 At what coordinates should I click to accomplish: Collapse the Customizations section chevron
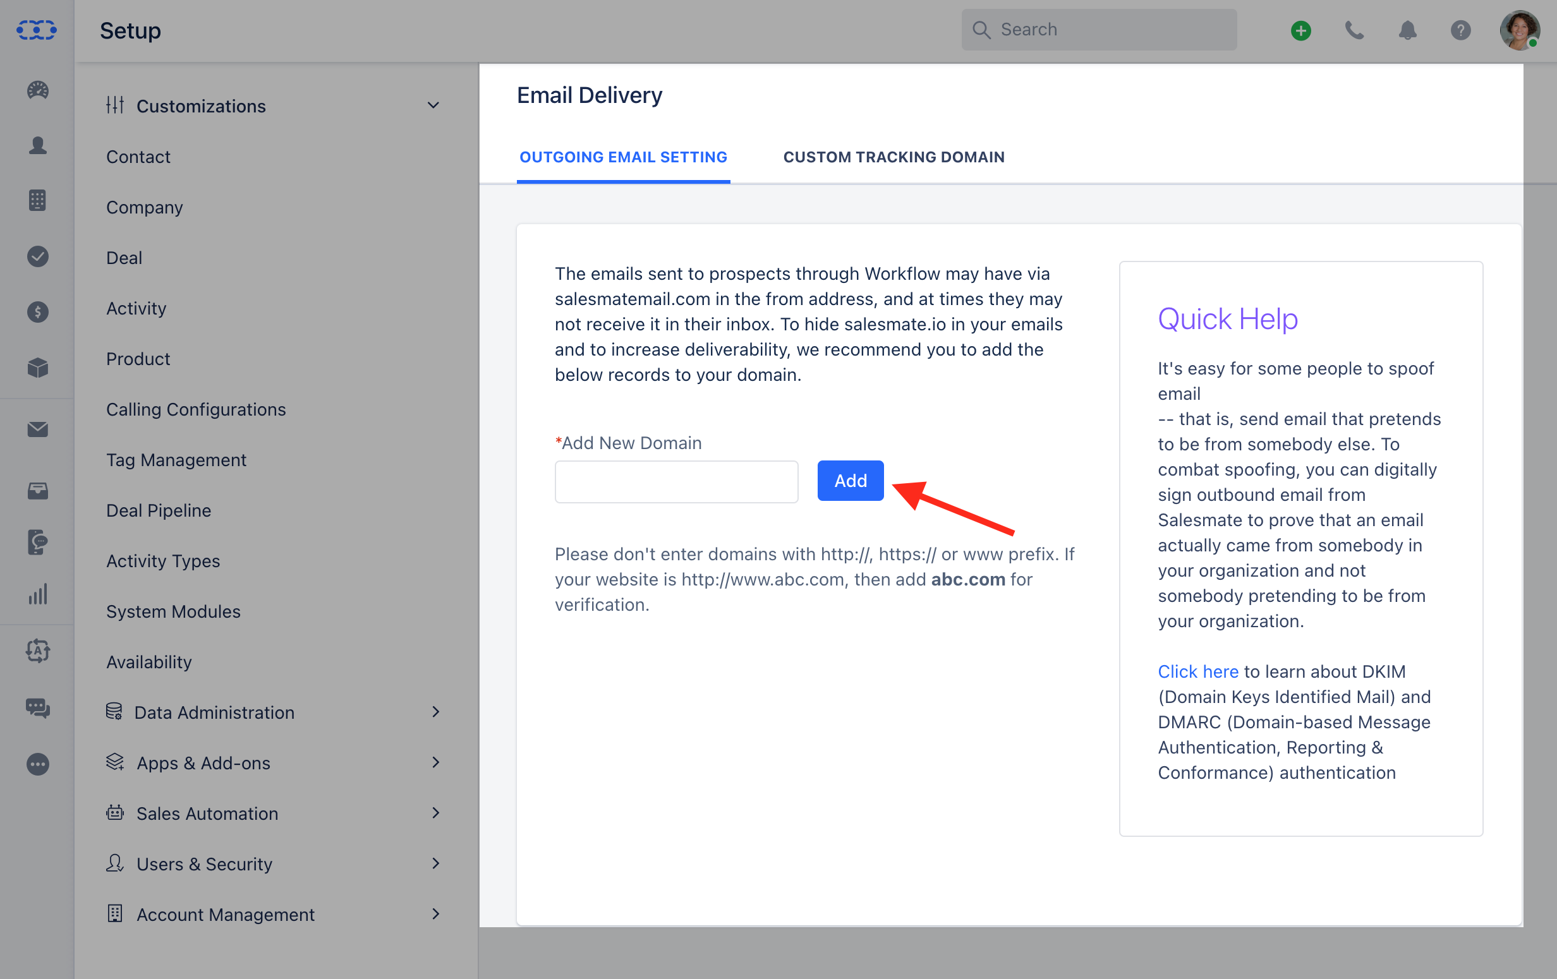(433, 105)
